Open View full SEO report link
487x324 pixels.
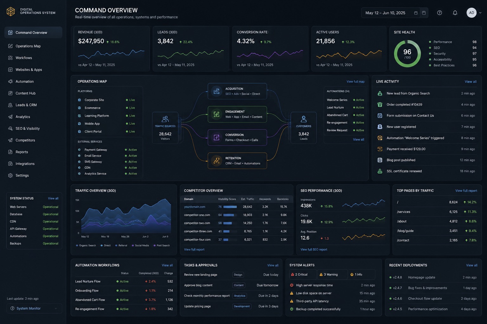click(314, 250)
